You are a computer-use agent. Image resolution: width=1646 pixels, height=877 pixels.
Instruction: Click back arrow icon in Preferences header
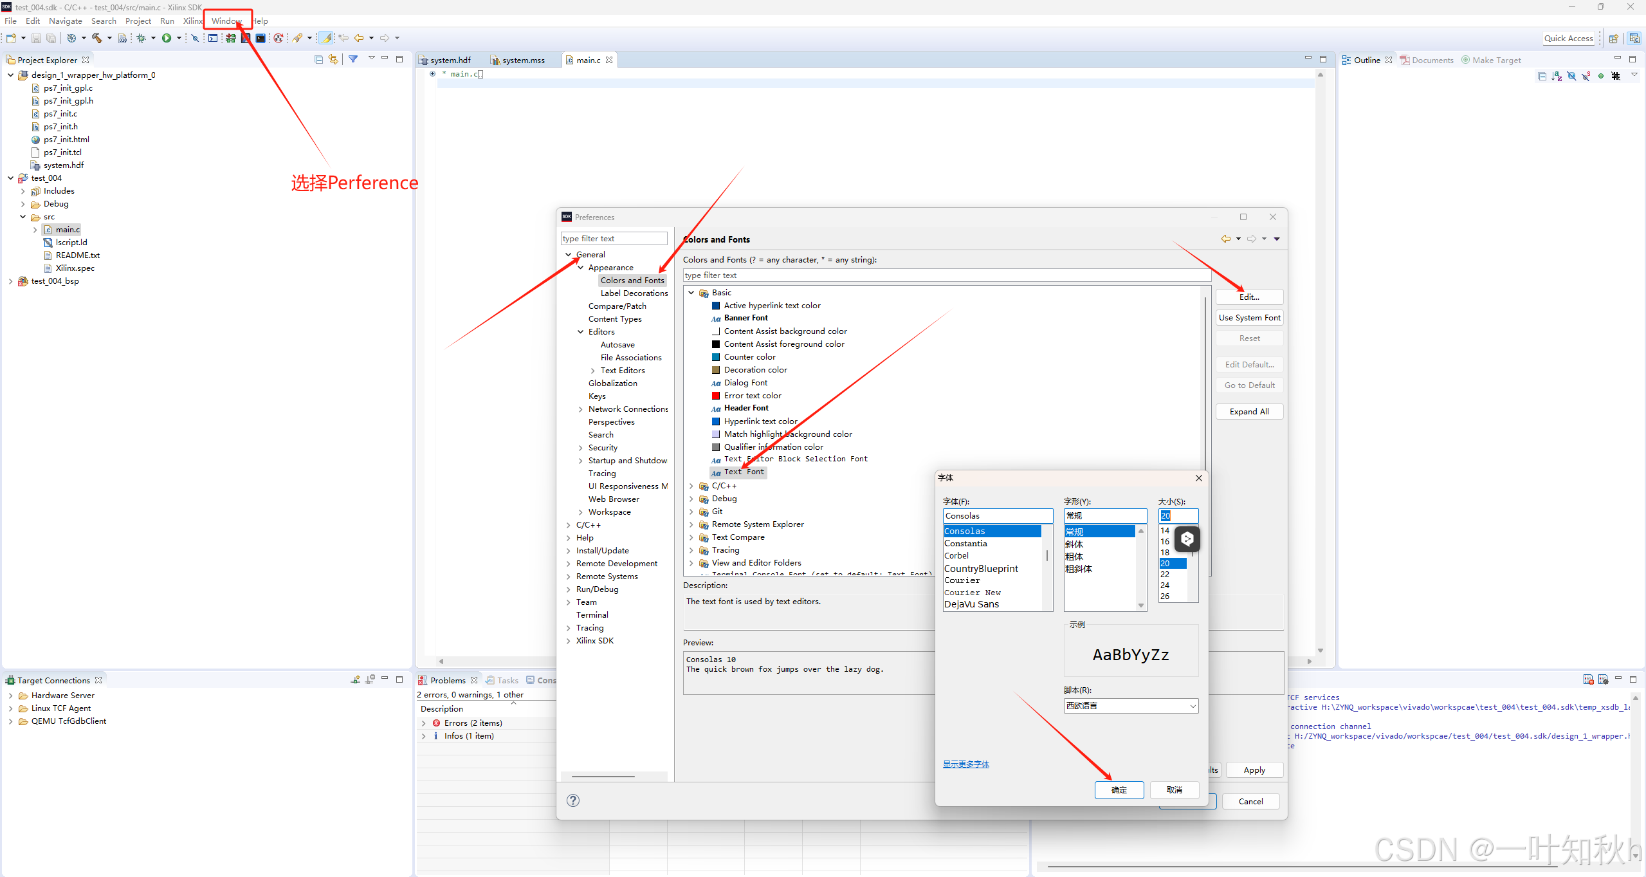click(1226, 239)
